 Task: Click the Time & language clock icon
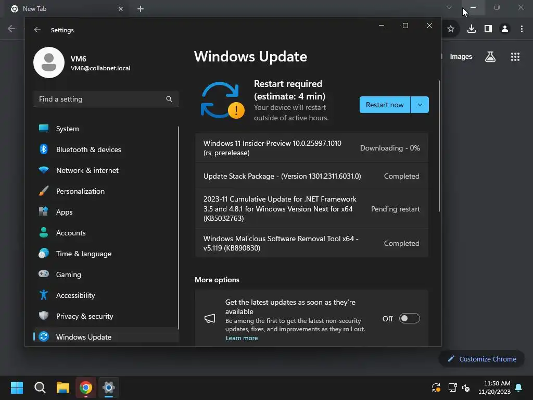[44, 253]
